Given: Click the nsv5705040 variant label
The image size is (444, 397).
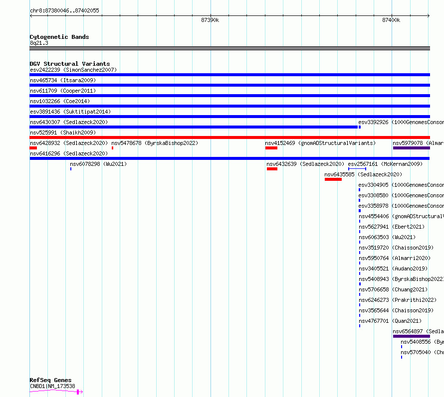Looking at the screenshot, I should click(x=422, y=352).
